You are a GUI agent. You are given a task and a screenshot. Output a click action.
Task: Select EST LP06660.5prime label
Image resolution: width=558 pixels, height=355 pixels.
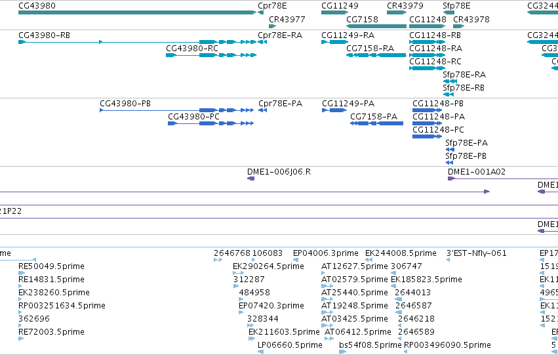(290, 345)
